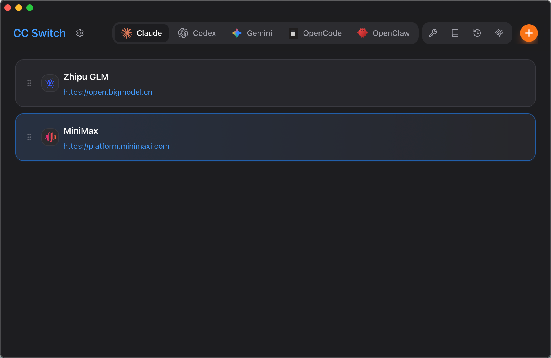Image resolution: width=551 pixels, height=358 pixels.
Task: Open the platform.minimaxi.com link
Action: 116,146
